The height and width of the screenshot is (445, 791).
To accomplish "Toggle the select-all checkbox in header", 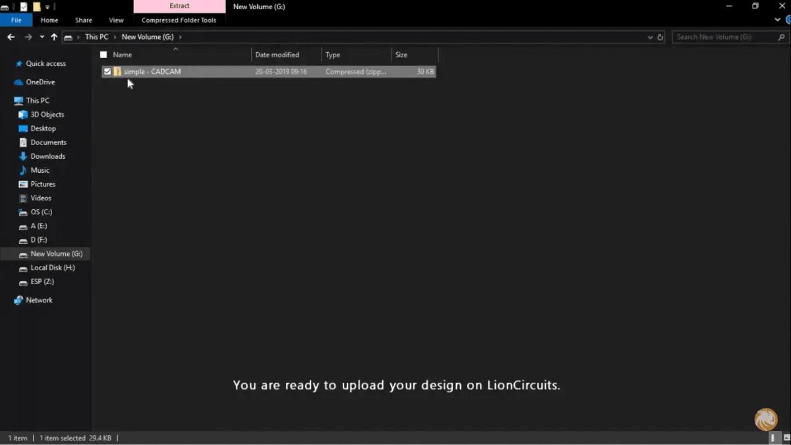I will [x=103, y=55].
